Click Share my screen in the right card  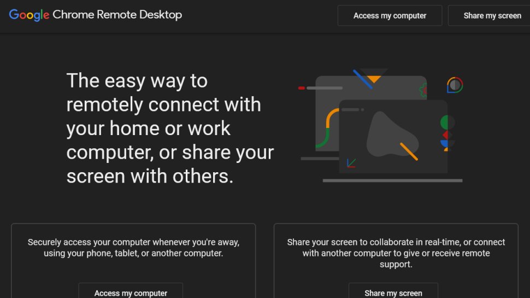(x=393, y=290)
